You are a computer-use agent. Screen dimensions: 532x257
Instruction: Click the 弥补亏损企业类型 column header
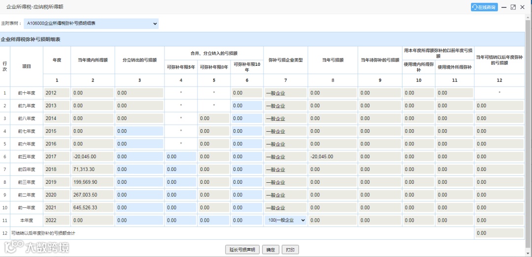(x=285, y=60)
